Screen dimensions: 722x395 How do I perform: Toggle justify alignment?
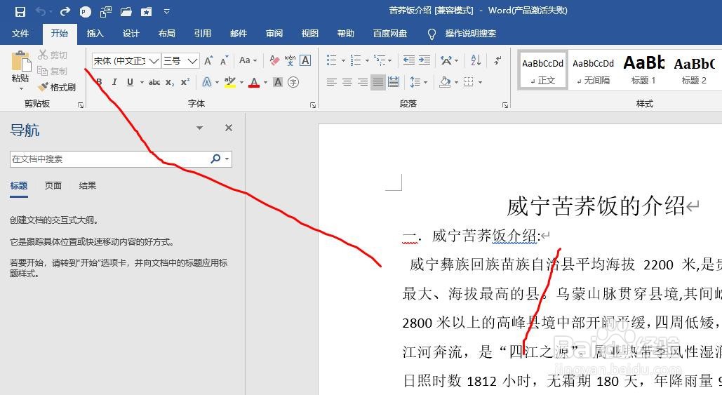(378, 82)
